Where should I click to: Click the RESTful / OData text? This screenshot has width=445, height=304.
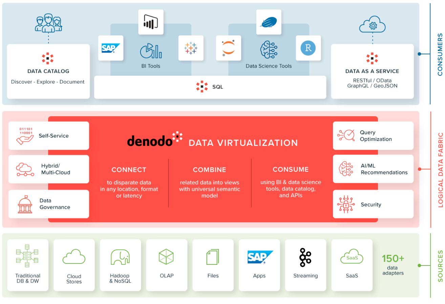372,80
